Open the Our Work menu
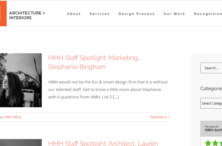The height and width of the screenshot is (146, 222). click(174, 14)
